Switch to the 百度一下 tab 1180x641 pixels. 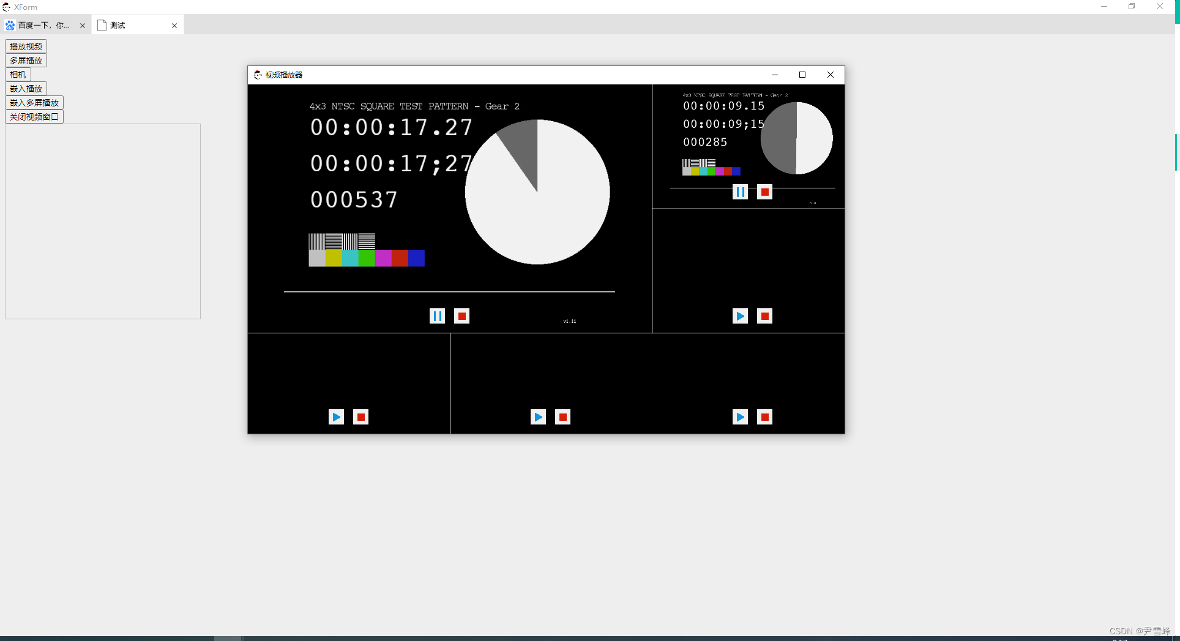[x=46, y=25]
